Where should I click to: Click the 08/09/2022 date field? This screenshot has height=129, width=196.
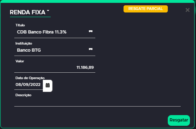tap(29, 85)
